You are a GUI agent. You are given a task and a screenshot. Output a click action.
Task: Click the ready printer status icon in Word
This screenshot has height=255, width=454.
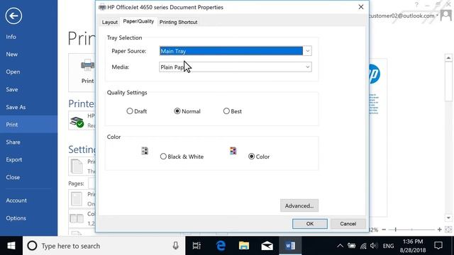77,122
